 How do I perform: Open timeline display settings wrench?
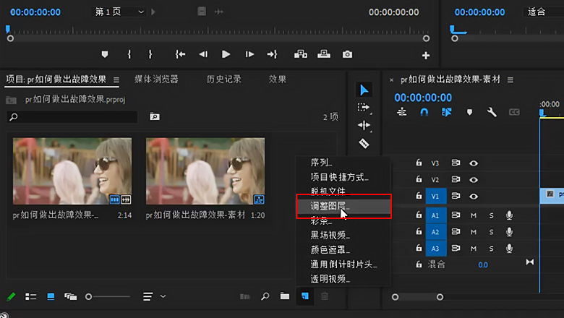tap(492, 113)
